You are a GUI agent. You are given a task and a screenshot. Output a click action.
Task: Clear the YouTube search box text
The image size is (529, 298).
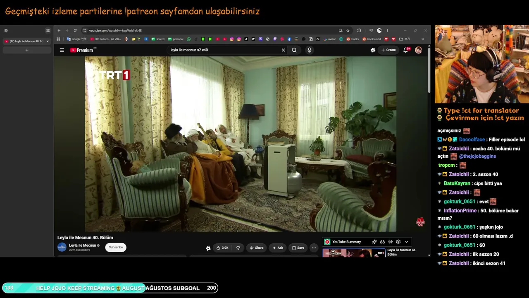pyautogui.click(x=284, y=50)
